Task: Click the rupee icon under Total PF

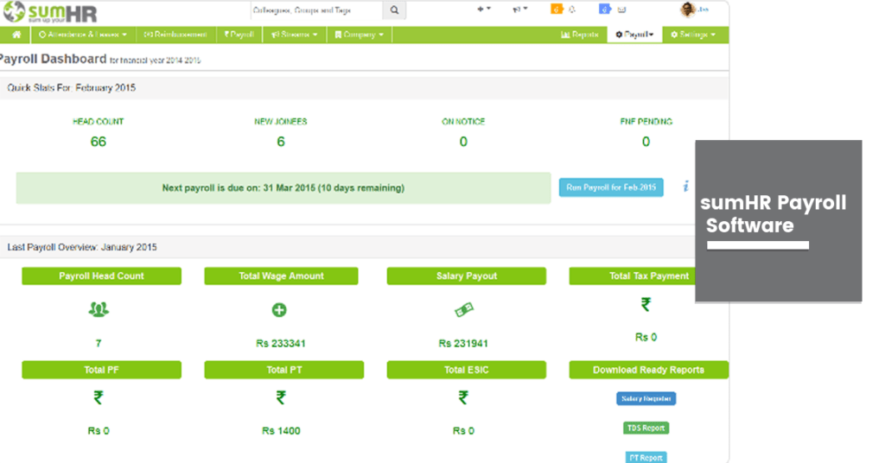Action: pos(99,397)
